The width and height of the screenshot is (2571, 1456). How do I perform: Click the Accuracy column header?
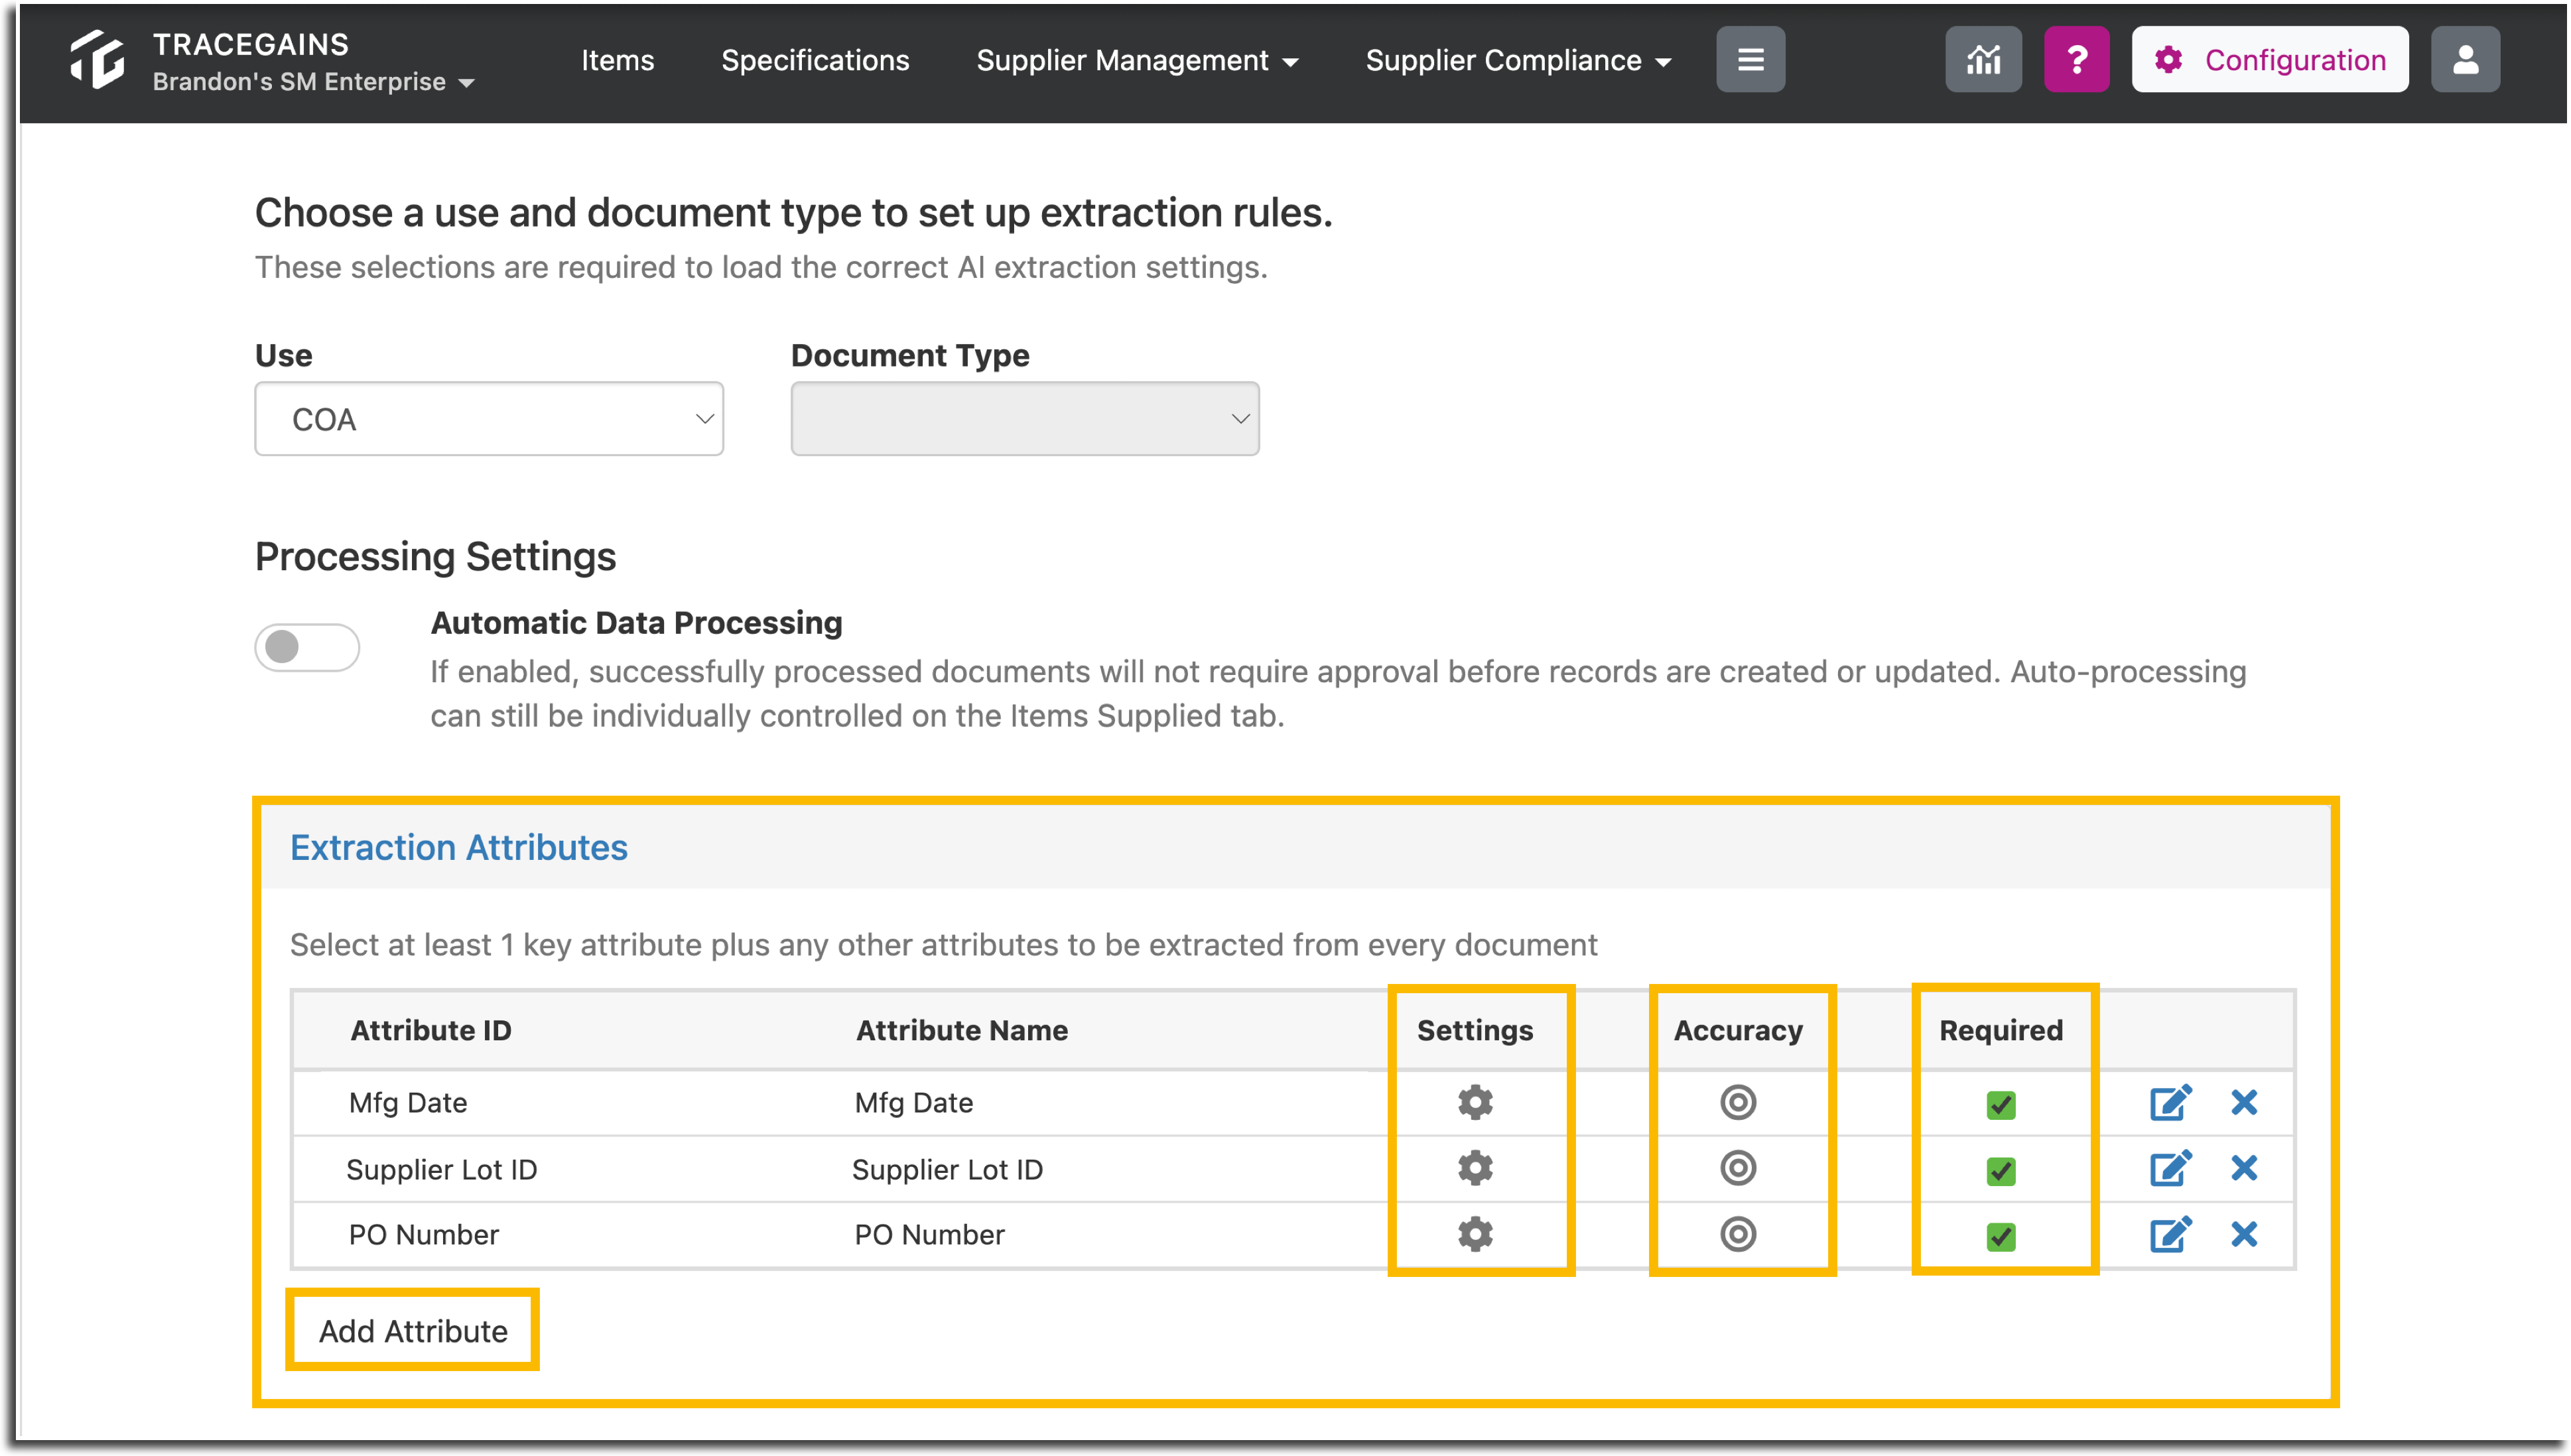1738,1030
